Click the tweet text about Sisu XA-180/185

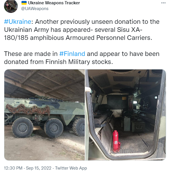coord(82,30)
